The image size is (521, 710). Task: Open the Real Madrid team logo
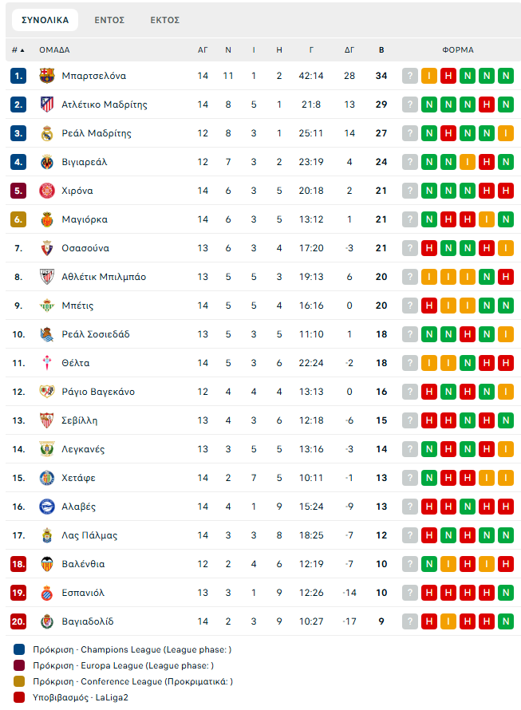pyautogui.click(x=46, y=133)
